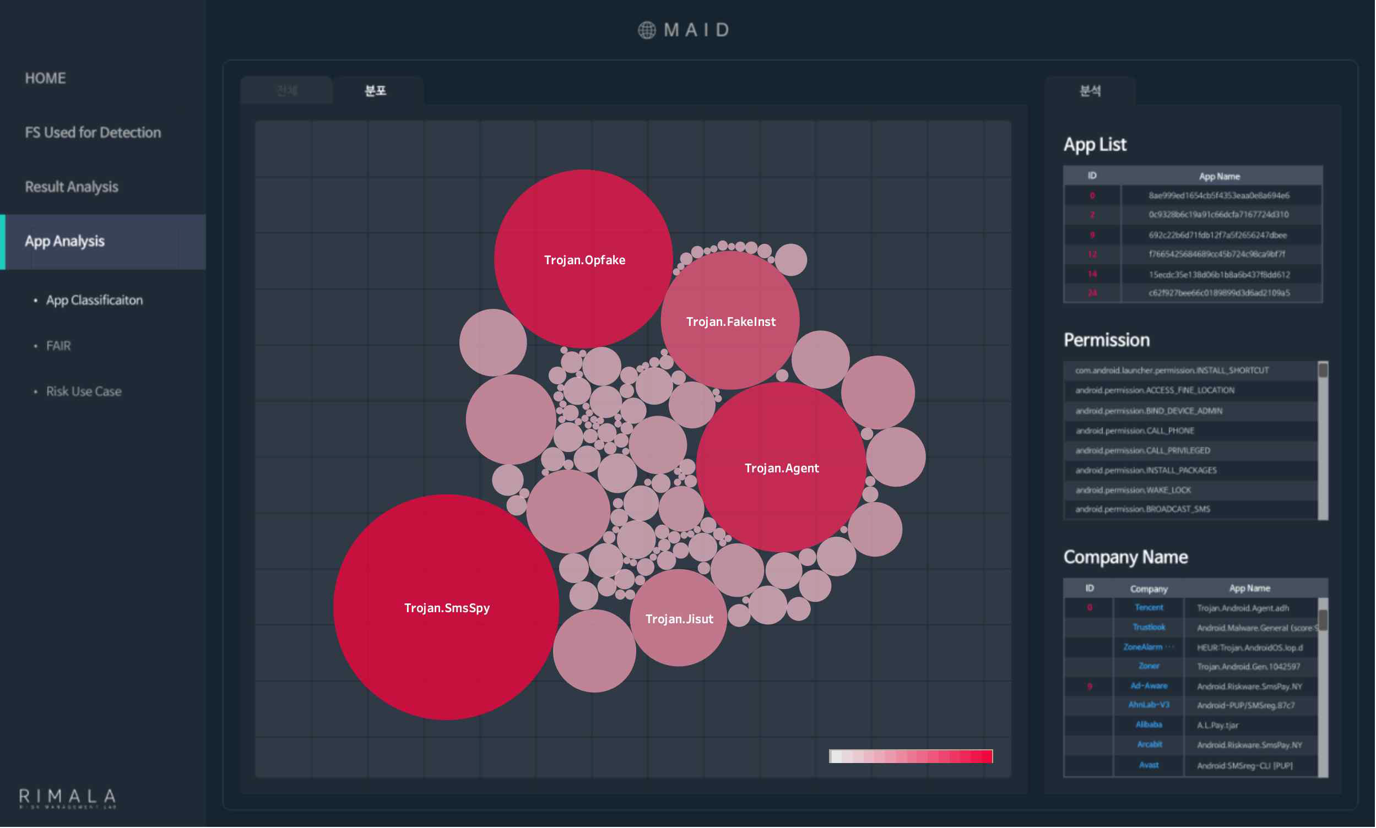
Task: Click the Trojan.Opfake bubble
Action: (584, 259)
